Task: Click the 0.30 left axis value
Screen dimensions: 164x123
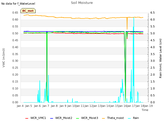Action: point(15,61)
